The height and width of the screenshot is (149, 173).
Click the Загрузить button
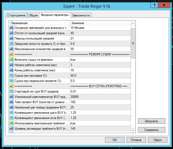(x=152, y=121)
